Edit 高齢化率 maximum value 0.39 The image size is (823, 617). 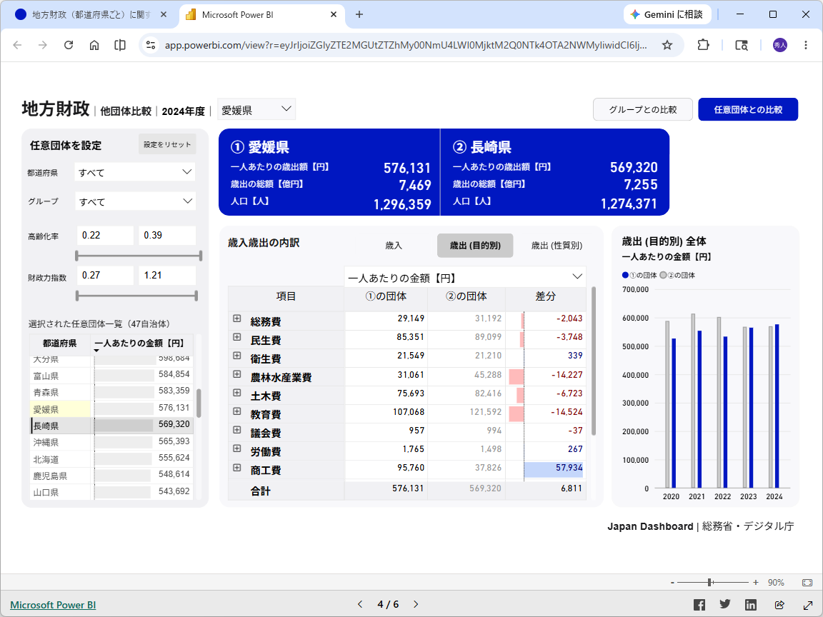167,235
